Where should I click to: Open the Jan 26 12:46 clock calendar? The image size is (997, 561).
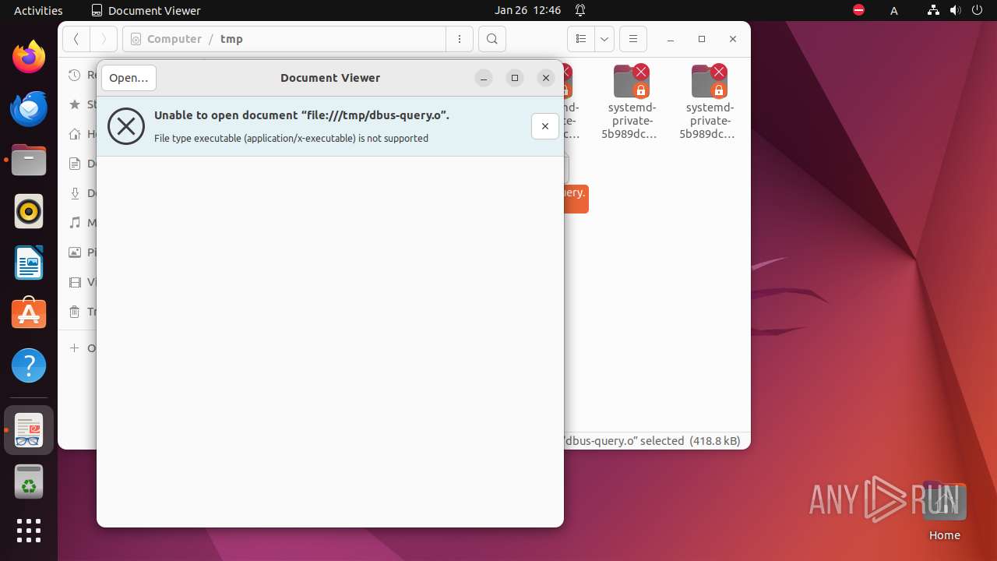click(x=527, y=10)
